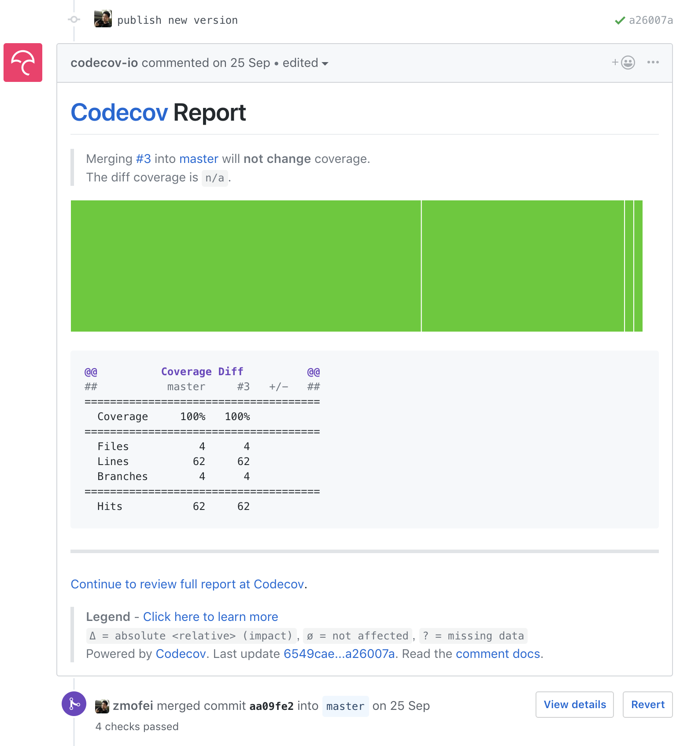Open the Codecov heading link
680x746 pixels.
[119, 113]
